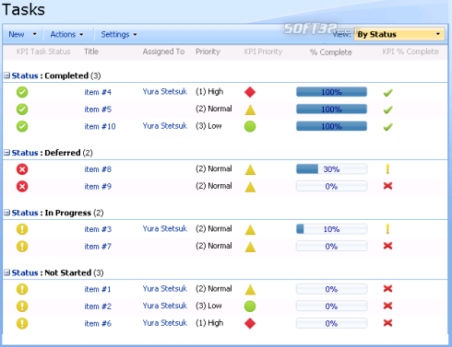Click yellow exclamation KPI icon for item #8

(387, 169)
